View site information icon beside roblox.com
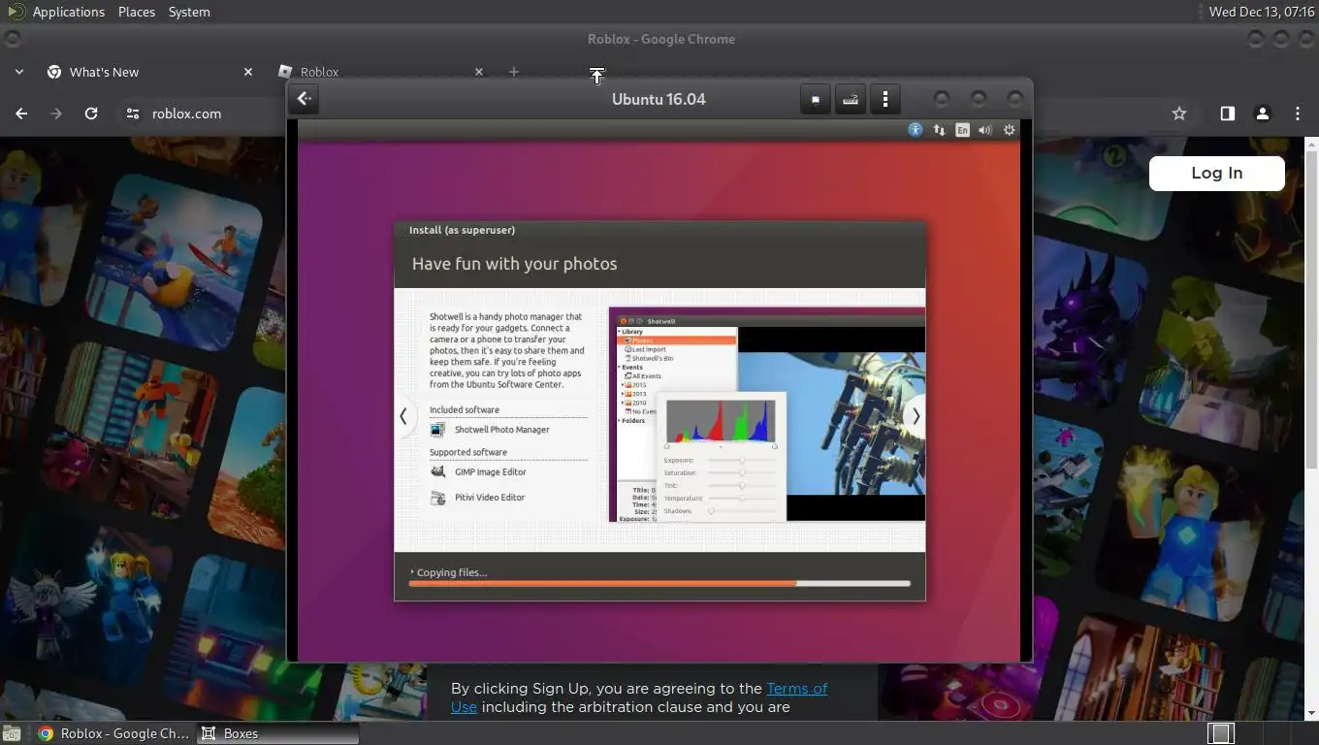Image resolution: width=1319 pixels, height=745 pixels. click(133, 113)
